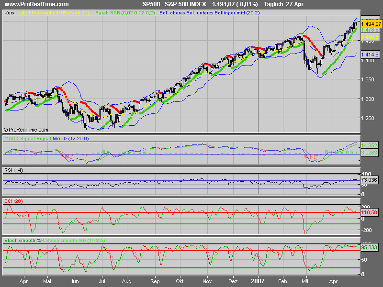Click the MACD histogram value tag 3,0263
Viewport: 383px width, 287px height.
coord(369,153)
